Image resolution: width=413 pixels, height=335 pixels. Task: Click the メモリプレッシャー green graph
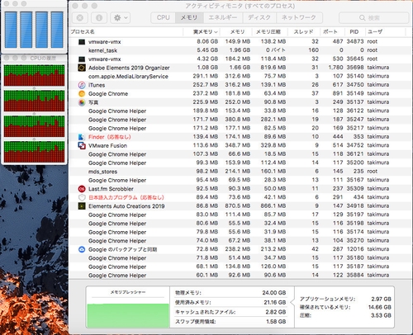click(x=128, y=315)
